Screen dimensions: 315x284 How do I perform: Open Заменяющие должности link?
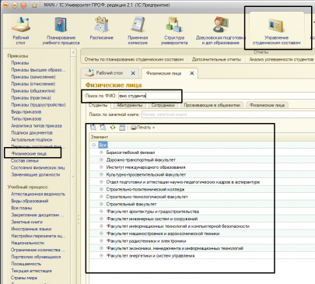[36, 174]
